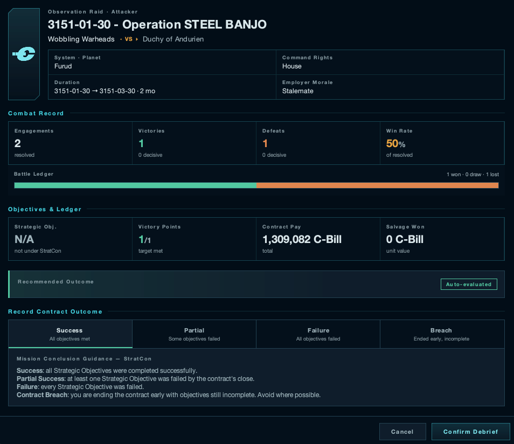Image resolution: width=514 pixels, height=444 pixels.
Task: Click the Partial Success guidance line
Action: 135,379
